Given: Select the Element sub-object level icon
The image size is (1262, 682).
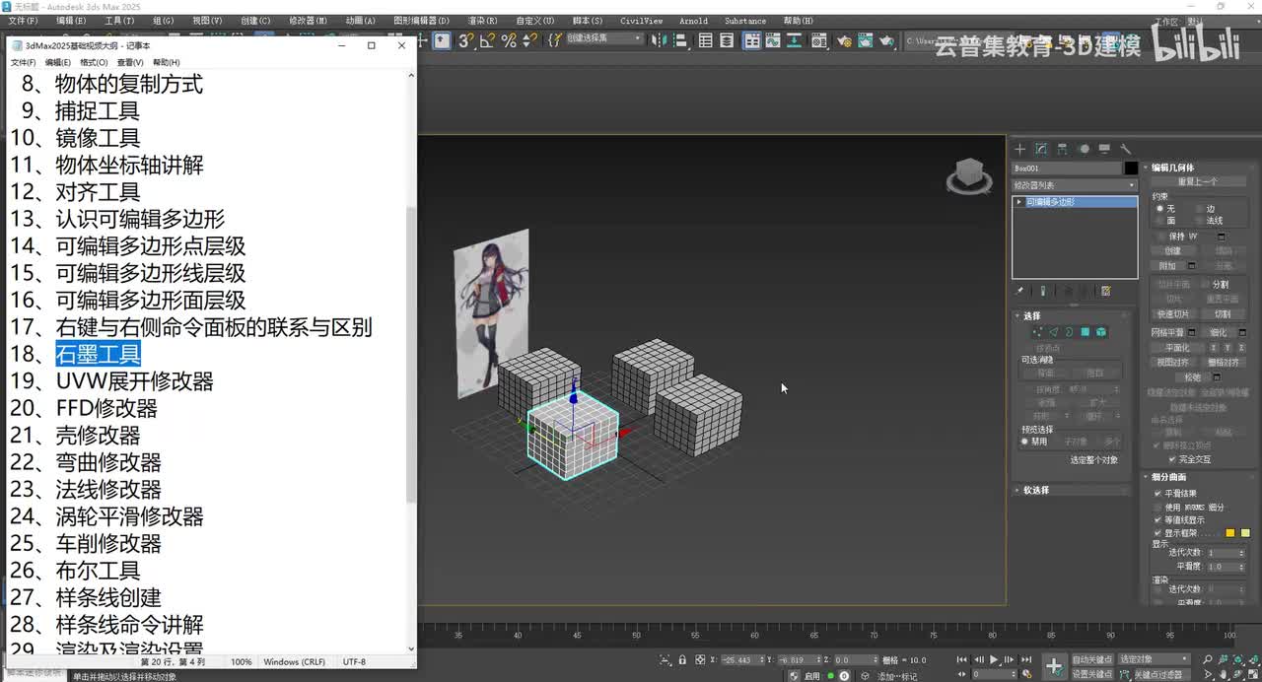Looking at the screenshot, I should [x=1101, y=332].
